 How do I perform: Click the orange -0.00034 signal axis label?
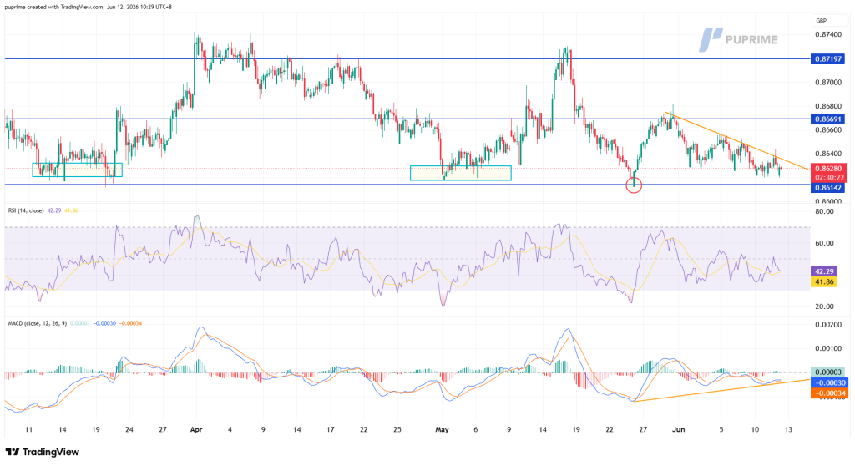(x=828, y=393)
